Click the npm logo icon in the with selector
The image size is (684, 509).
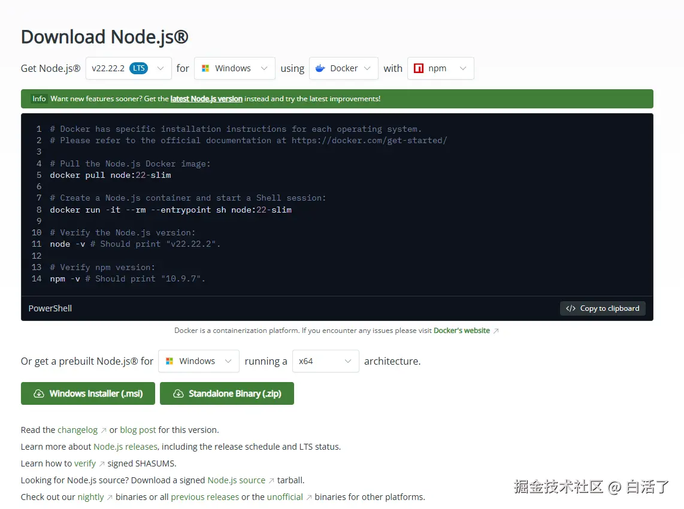pos(418,68)
